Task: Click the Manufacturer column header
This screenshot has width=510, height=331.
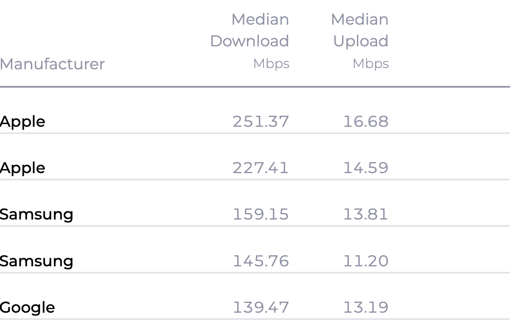Action: (x=52, y=64)
